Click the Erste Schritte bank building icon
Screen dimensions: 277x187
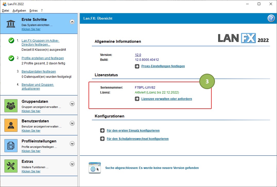coord(11,24)
